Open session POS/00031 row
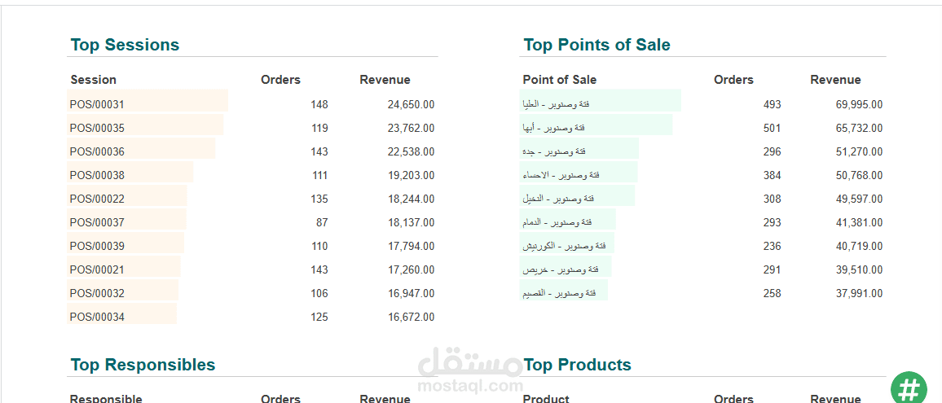Image resolution: width=942 pixels, height=403 pixels. click(x=97, y=104)
